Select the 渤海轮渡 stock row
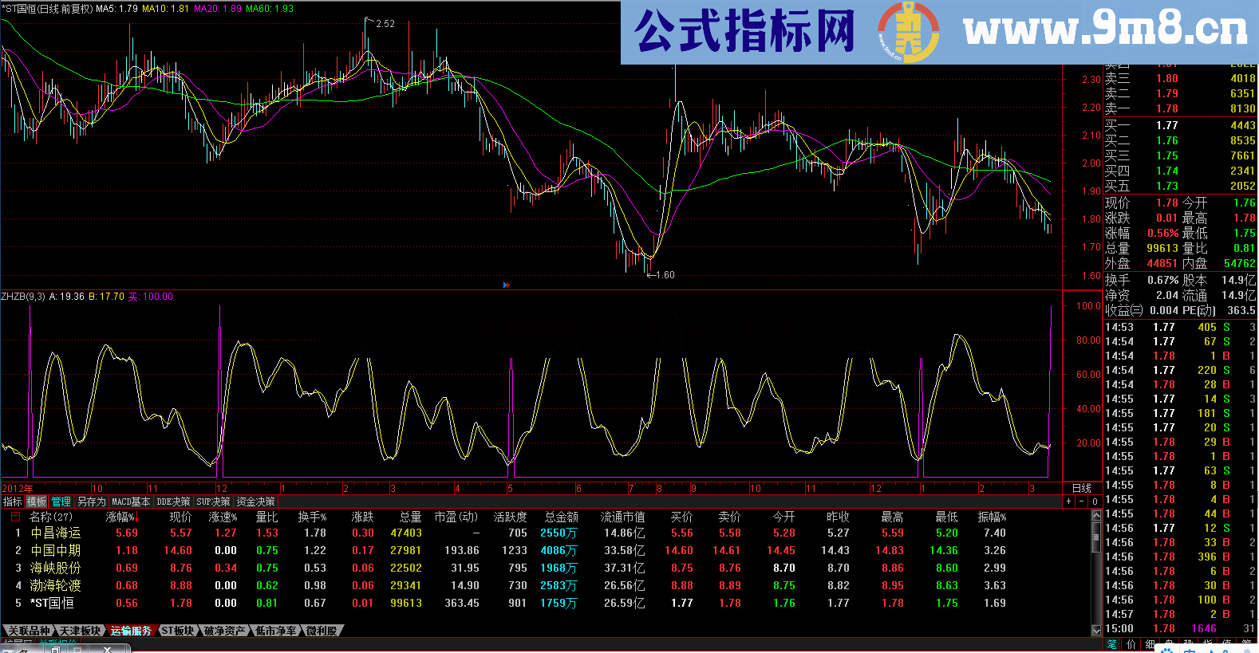 [545, 585]
